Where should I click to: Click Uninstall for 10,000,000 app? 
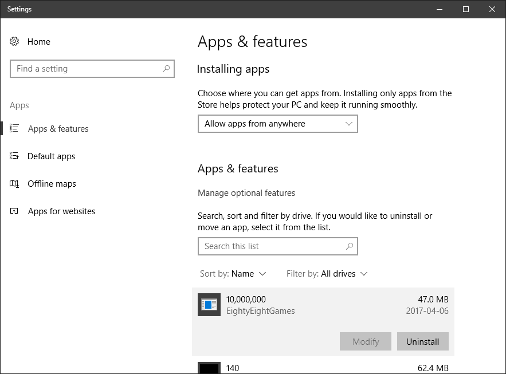(423, 341)
